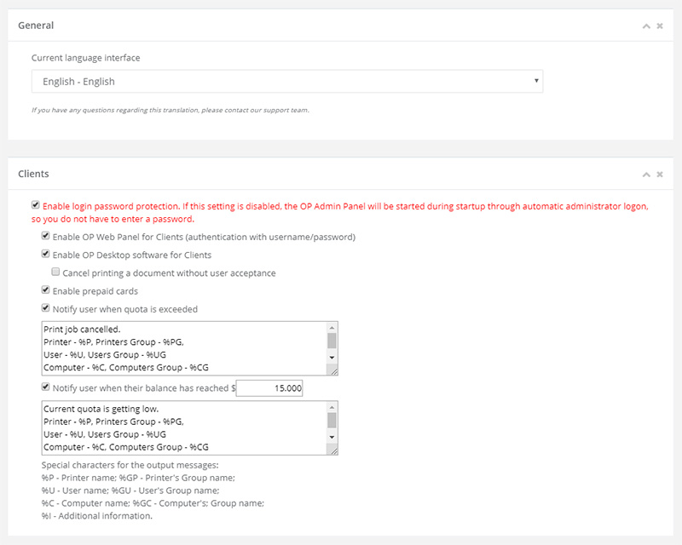Check Cancel printing without user acceptance
This screenshot has width=682, height=545.
pos(56,272)
